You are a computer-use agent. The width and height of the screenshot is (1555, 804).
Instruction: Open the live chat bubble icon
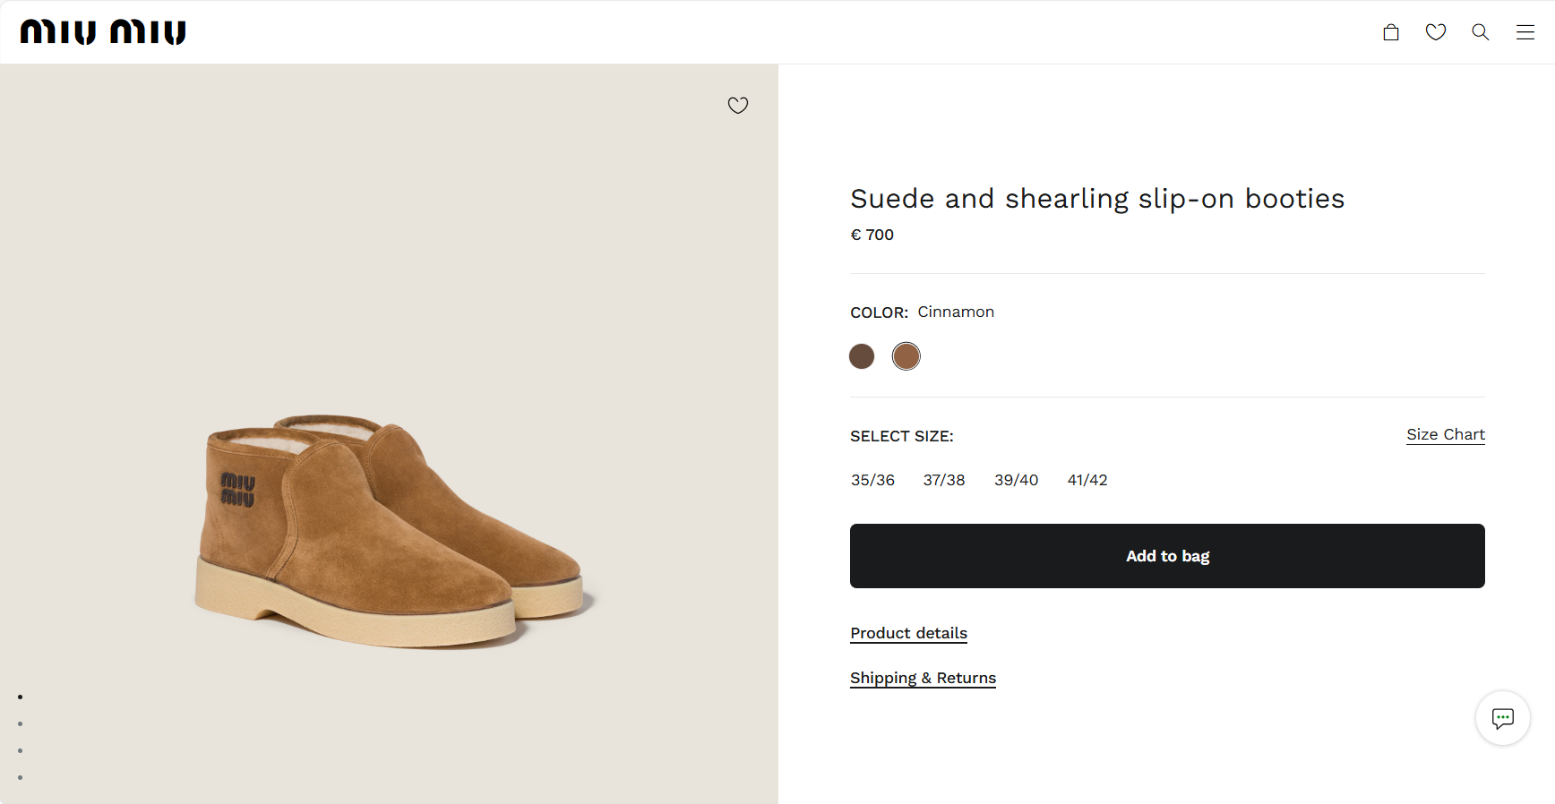click(x=1502, y=718)
